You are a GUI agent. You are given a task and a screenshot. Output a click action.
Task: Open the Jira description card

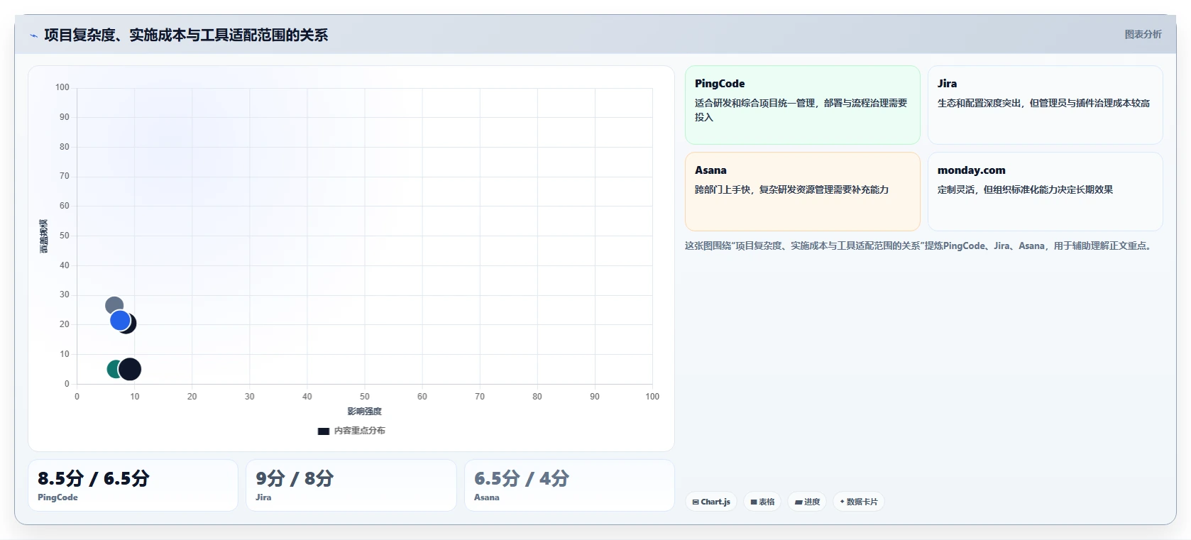point(1045,105)
